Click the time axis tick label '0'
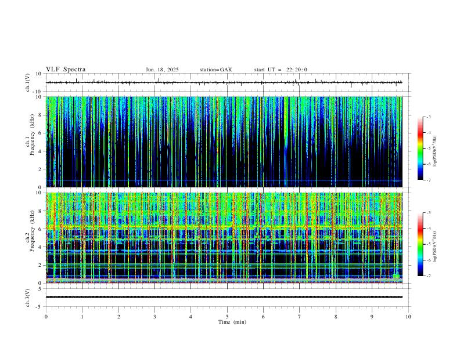This screenshot has width=460, height=355. coord(46,317)
